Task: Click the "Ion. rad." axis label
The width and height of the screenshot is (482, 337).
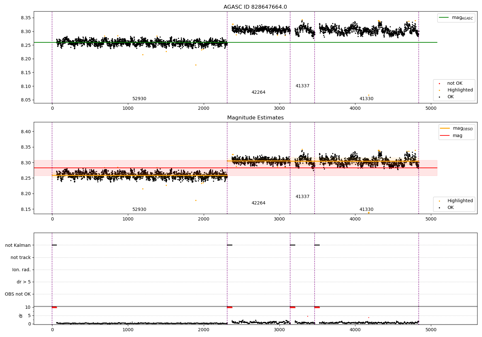Action: click(x=22, y=270)
